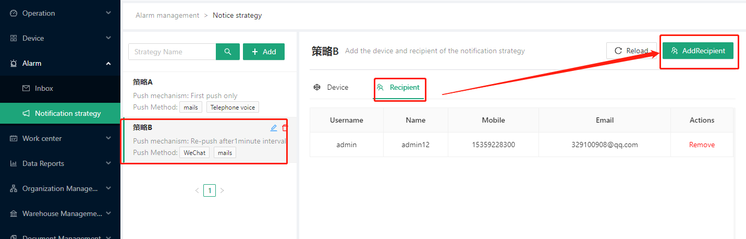The image size is (746, 239).
Task: Expand the Work center chevron
Action: click(x=108, y=138)
